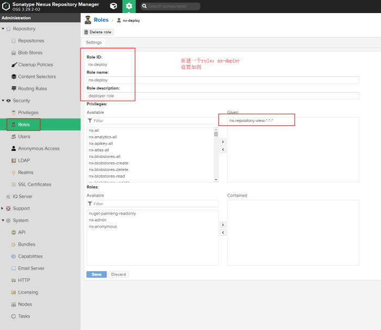Open Capabilities in the sidebar

pos(30,256)
